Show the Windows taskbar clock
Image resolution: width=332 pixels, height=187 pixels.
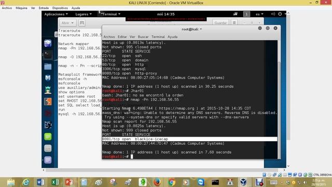pyautogui.click(x=318, y=182)
